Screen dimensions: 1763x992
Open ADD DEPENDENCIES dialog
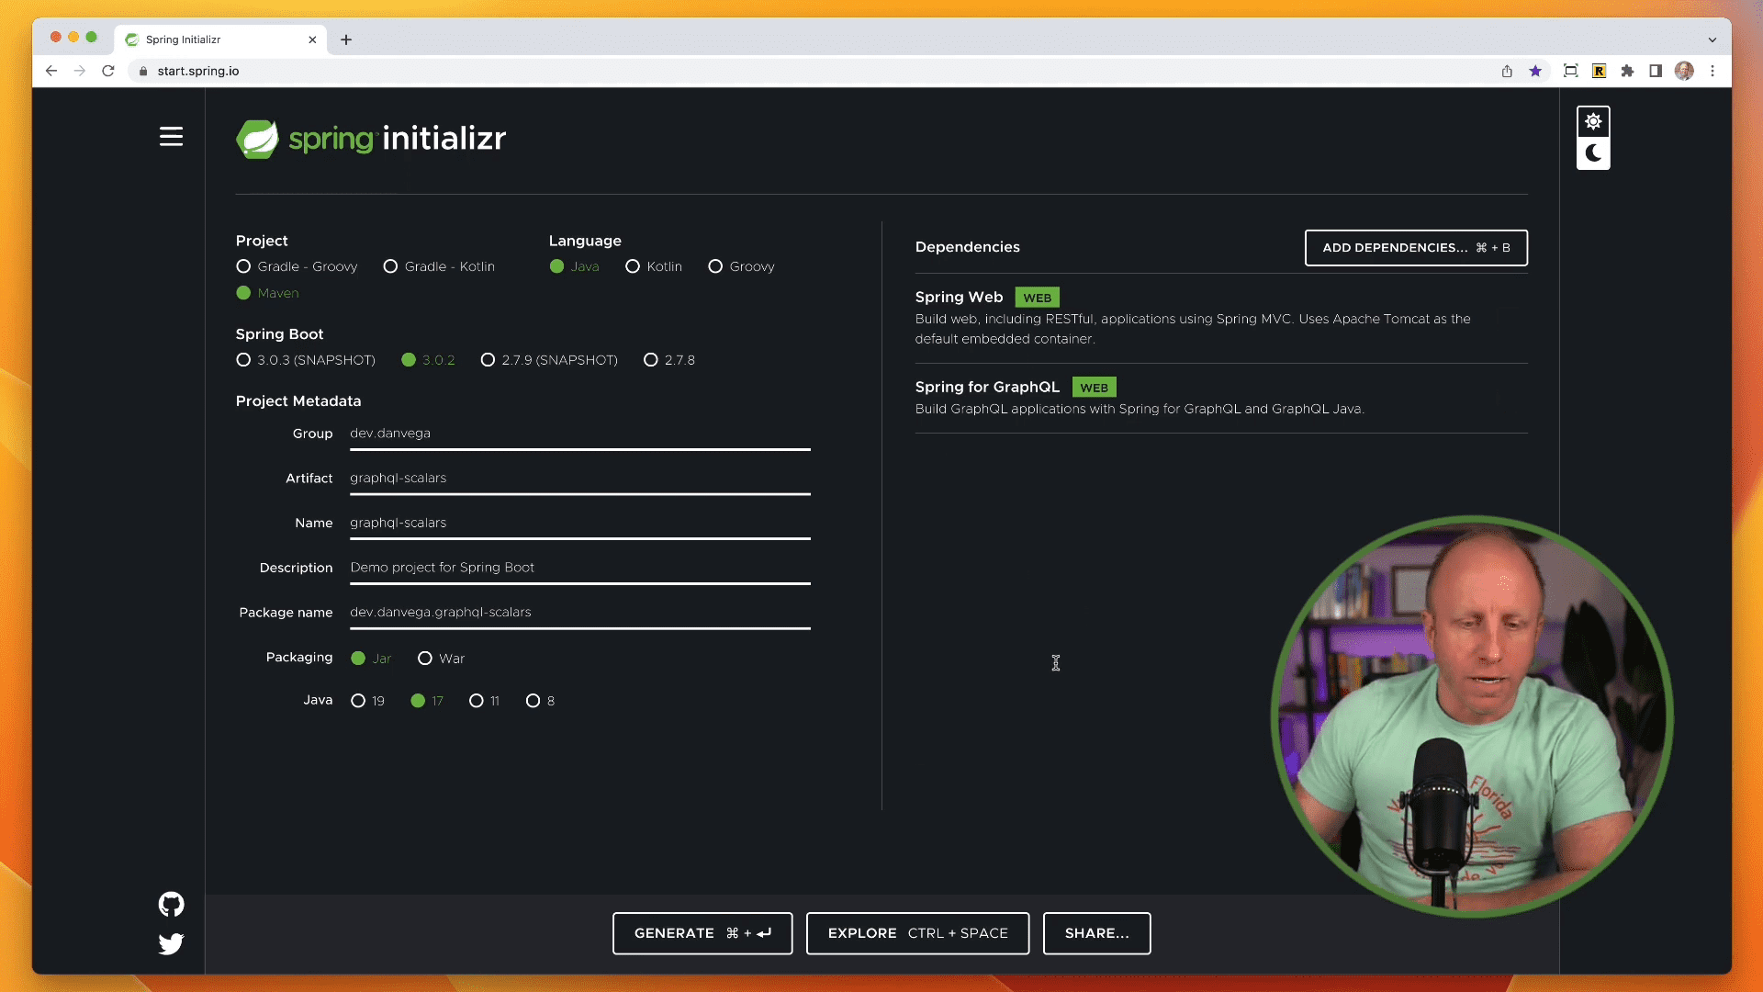click(x=1416, y=248)
